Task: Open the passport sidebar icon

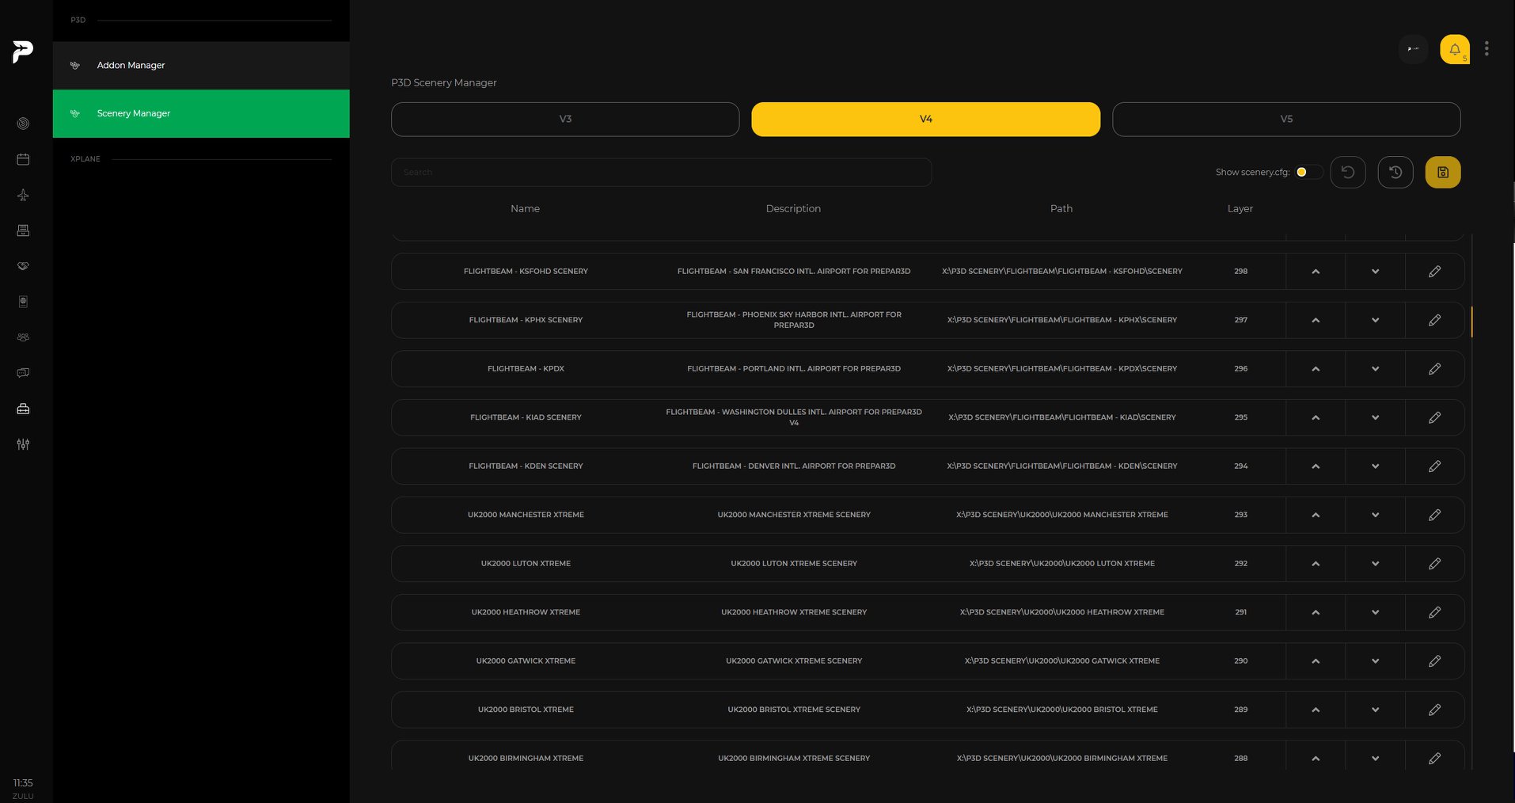Action: pyautogui.click(x=23, y=302)
